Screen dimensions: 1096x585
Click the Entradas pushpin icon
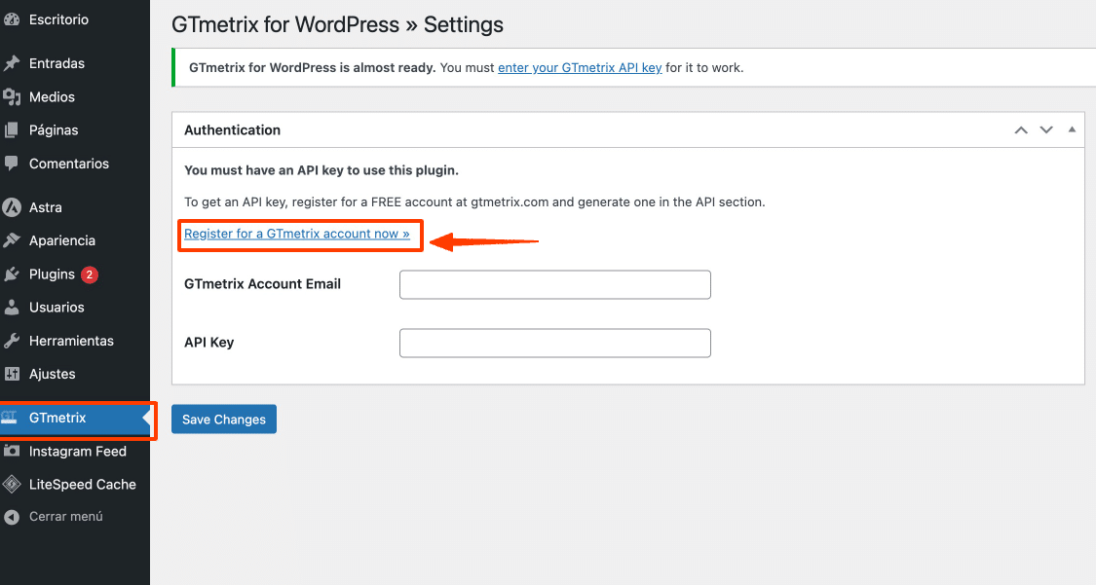(11, 63)
